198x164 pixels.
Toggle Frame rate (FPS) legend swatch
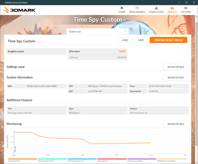23,159
